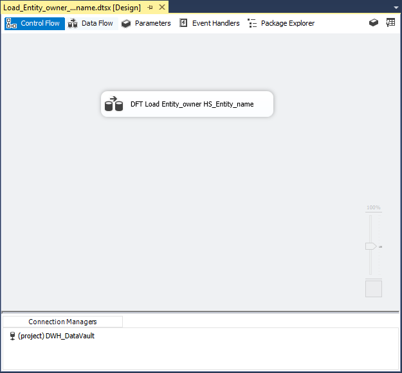This screenshot has width=402, height=373.
Task: Click the data flow task cylinder icon
Action: [x=114, y=103]
